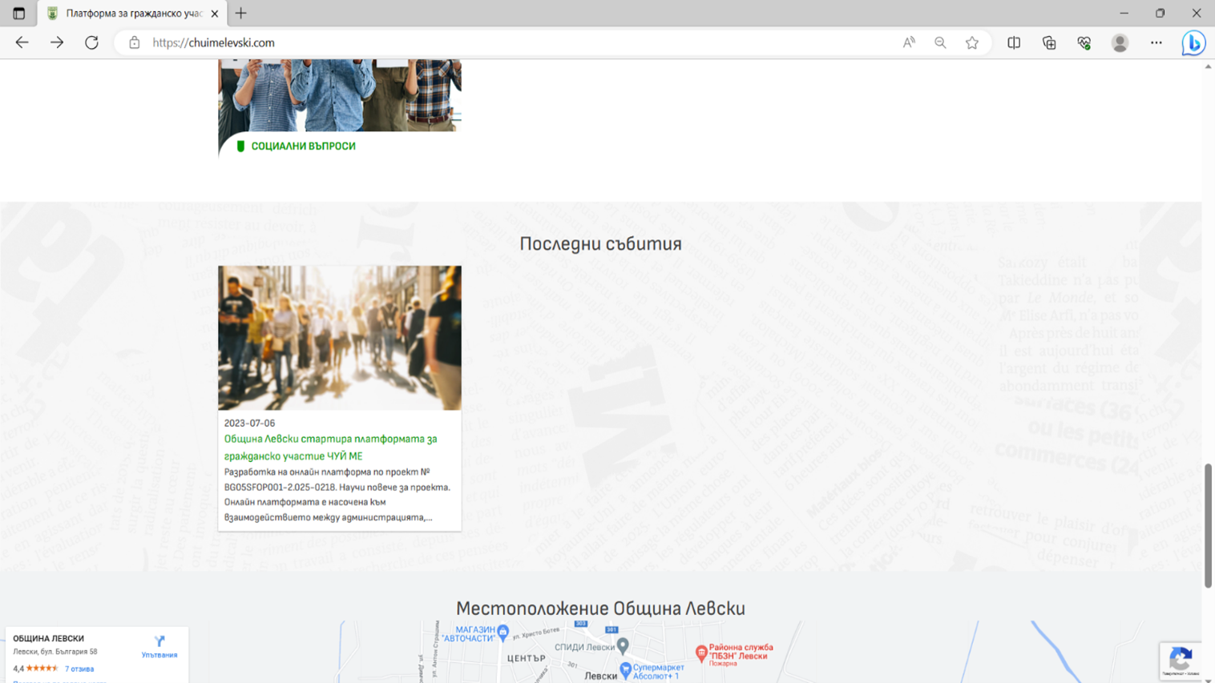Launch Bing chat sidebar button
1215x683 pixels.
[1193, 42]
